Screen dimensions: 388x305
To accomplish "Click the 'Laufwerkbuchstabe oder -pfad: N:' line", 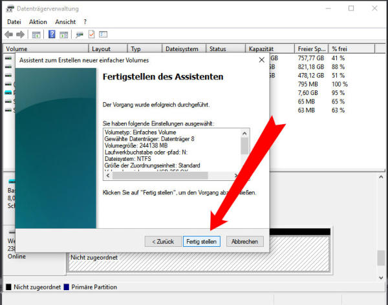I will [146, 152].
